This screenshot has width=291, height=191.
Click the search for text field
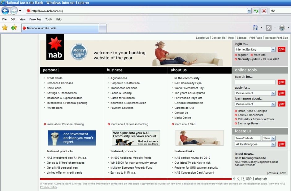[255, 82]
